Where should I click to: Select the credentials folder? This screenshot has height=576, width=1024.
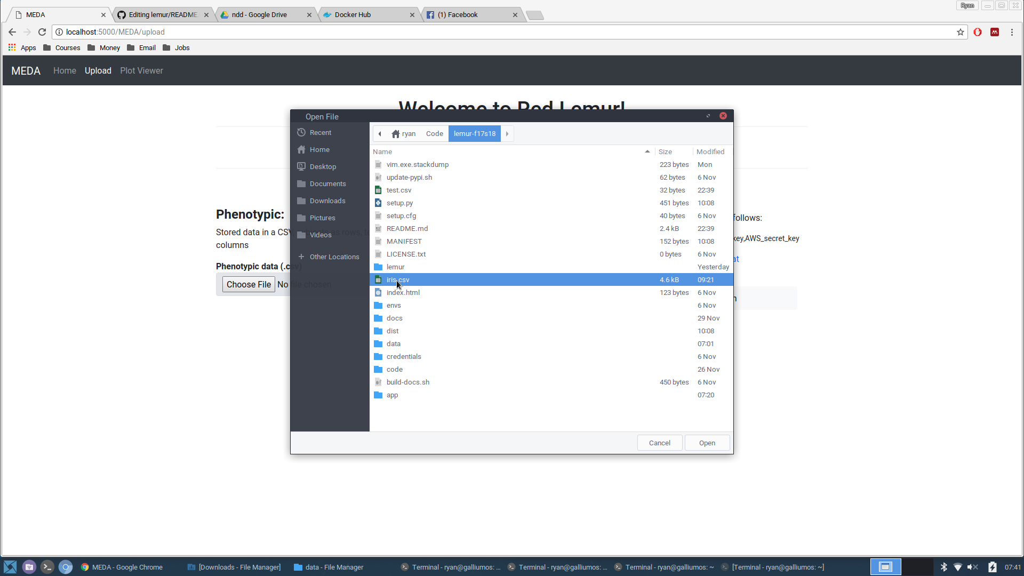[x=403, y=357]
